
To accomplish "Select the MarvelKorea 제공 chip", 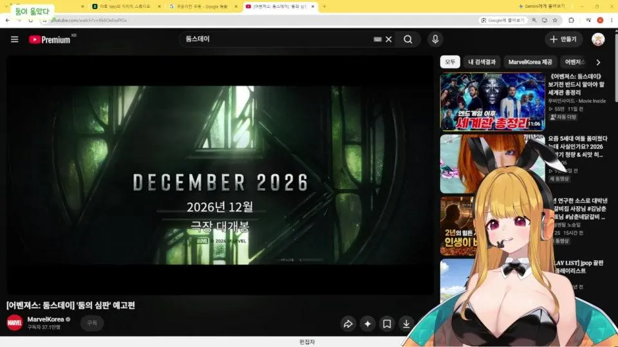I will tap(530, 62).
